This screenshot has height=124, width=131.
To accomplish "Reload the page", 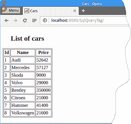I will click(x=25, y=20).
